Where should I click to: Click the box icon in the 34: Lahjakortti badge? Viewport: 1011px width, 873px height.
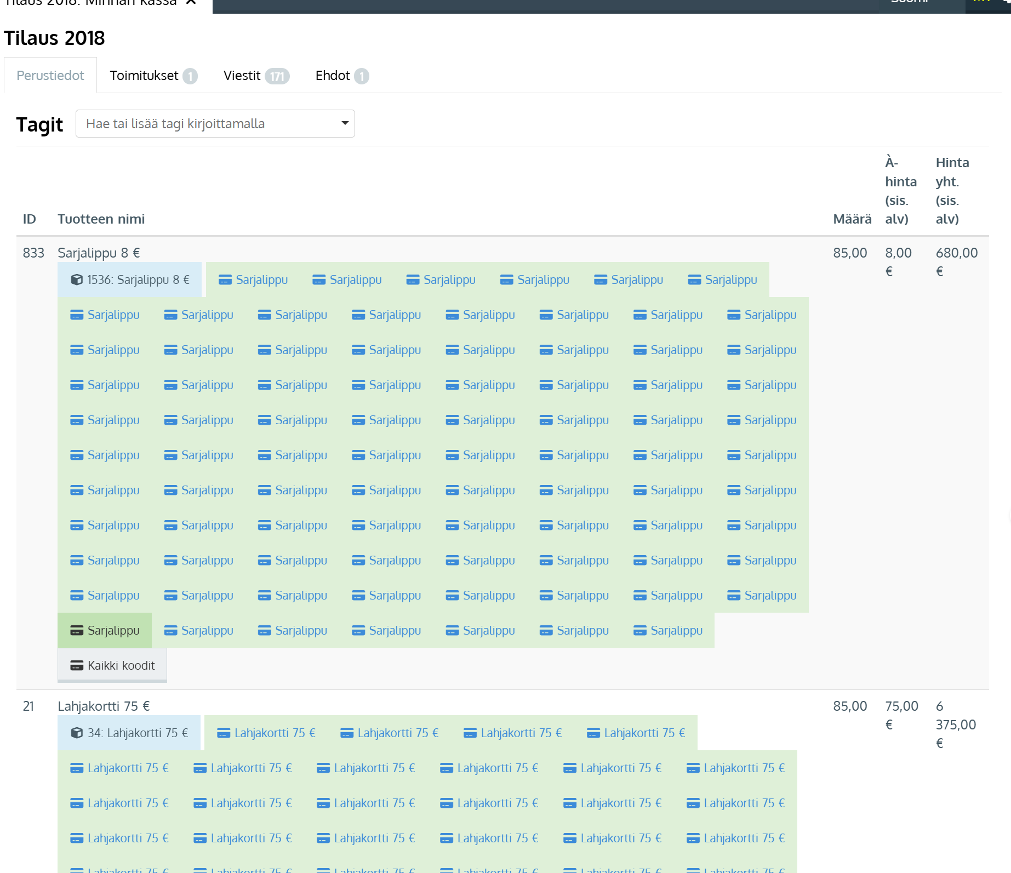point(77,733)
